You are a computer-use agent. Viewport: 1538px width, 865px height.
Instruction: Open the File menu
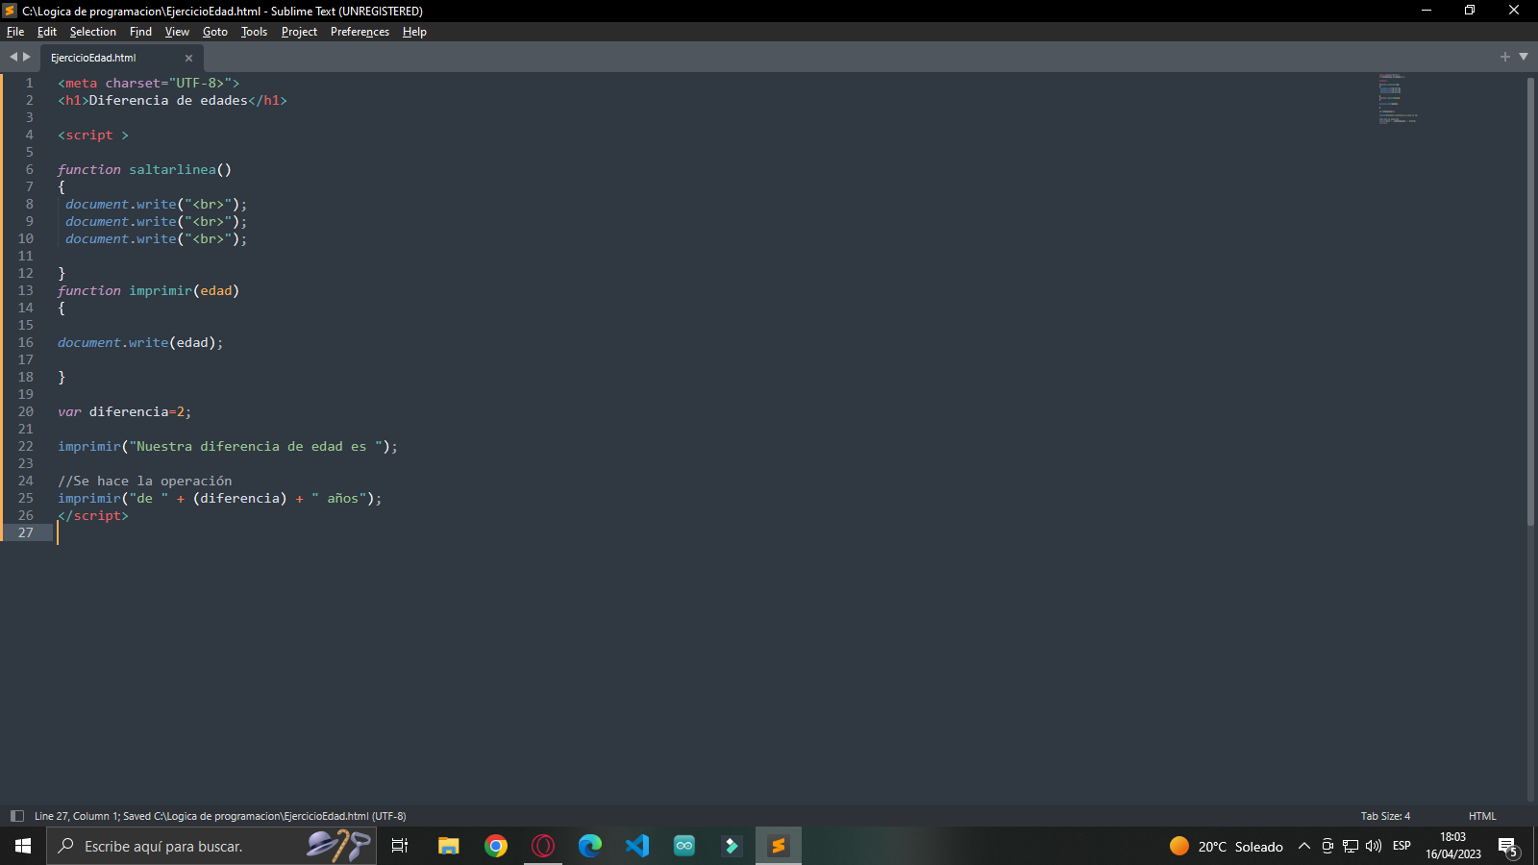click(x=15, y=32)
